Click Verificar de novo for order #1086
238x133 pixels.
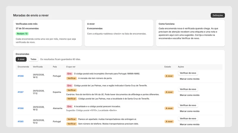pos(188,106)
